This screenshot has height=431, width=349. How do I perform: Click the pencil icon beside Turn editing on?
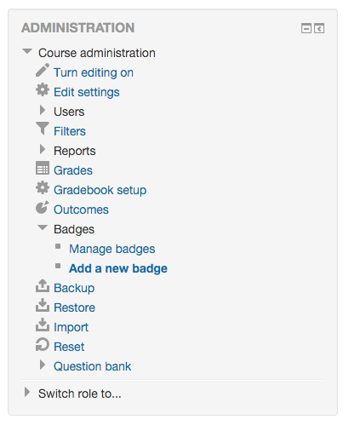[x=43, y=70]
